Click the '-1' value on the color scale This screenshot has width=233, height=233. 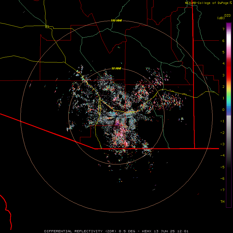pos(222,121)
